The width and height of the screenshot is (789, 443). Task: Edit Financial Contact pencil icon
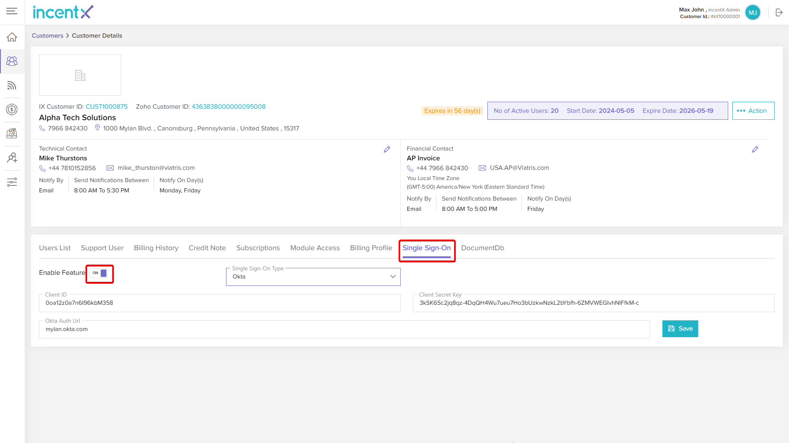755,149
